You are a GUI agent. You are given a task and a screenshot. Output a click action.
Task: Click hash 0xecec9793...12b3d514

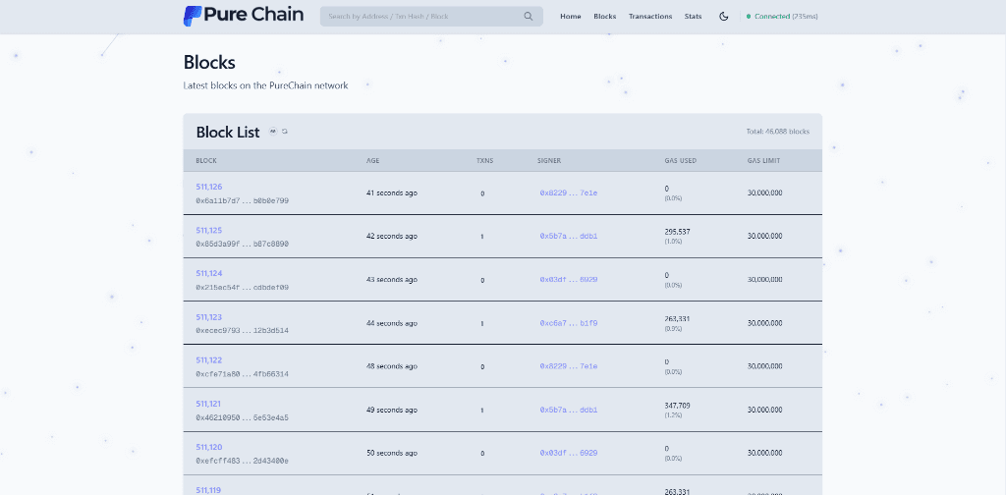243,331
